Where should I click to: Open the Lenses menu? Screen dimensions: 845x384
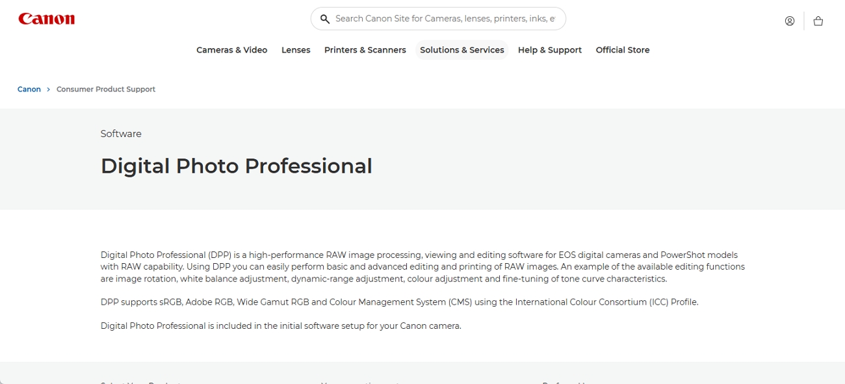296,50
